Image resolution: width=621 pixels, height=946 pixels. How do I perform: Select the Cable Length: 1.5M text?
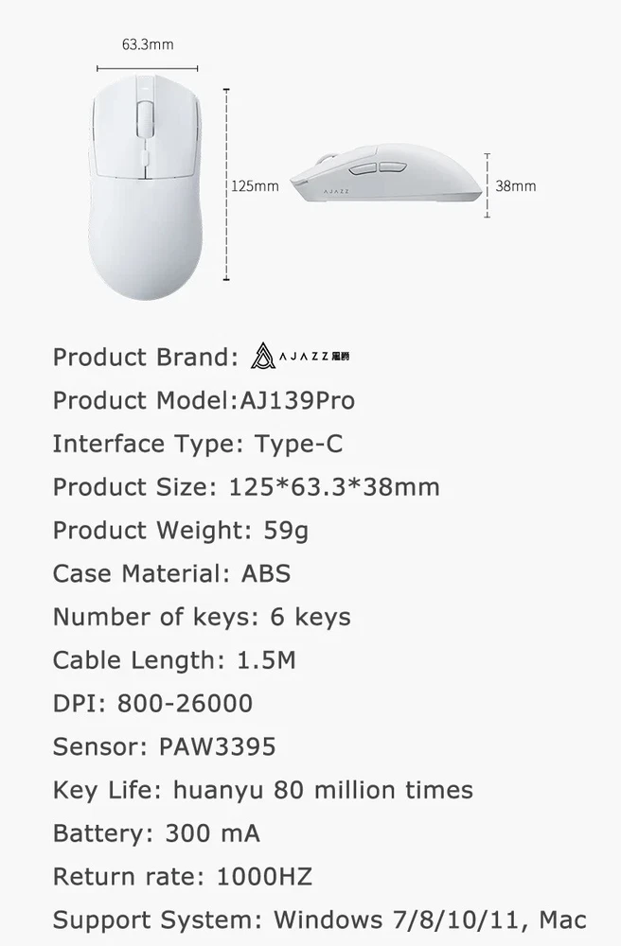(x=174, y=660)
